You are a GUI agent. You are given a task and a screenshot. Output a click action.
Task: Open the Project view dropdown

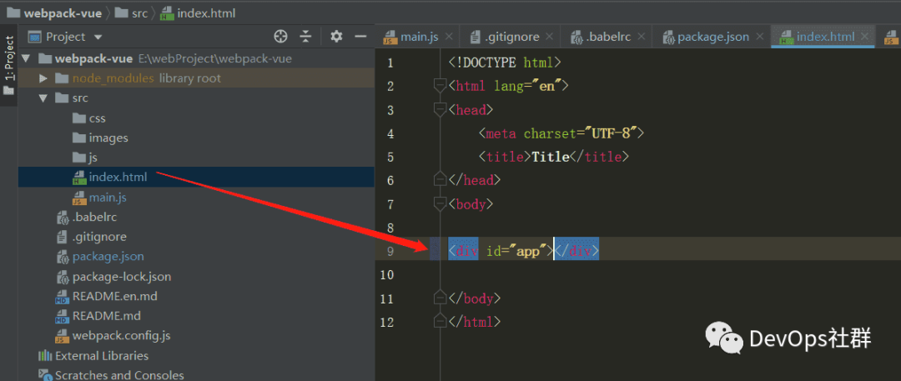point(98,38)
